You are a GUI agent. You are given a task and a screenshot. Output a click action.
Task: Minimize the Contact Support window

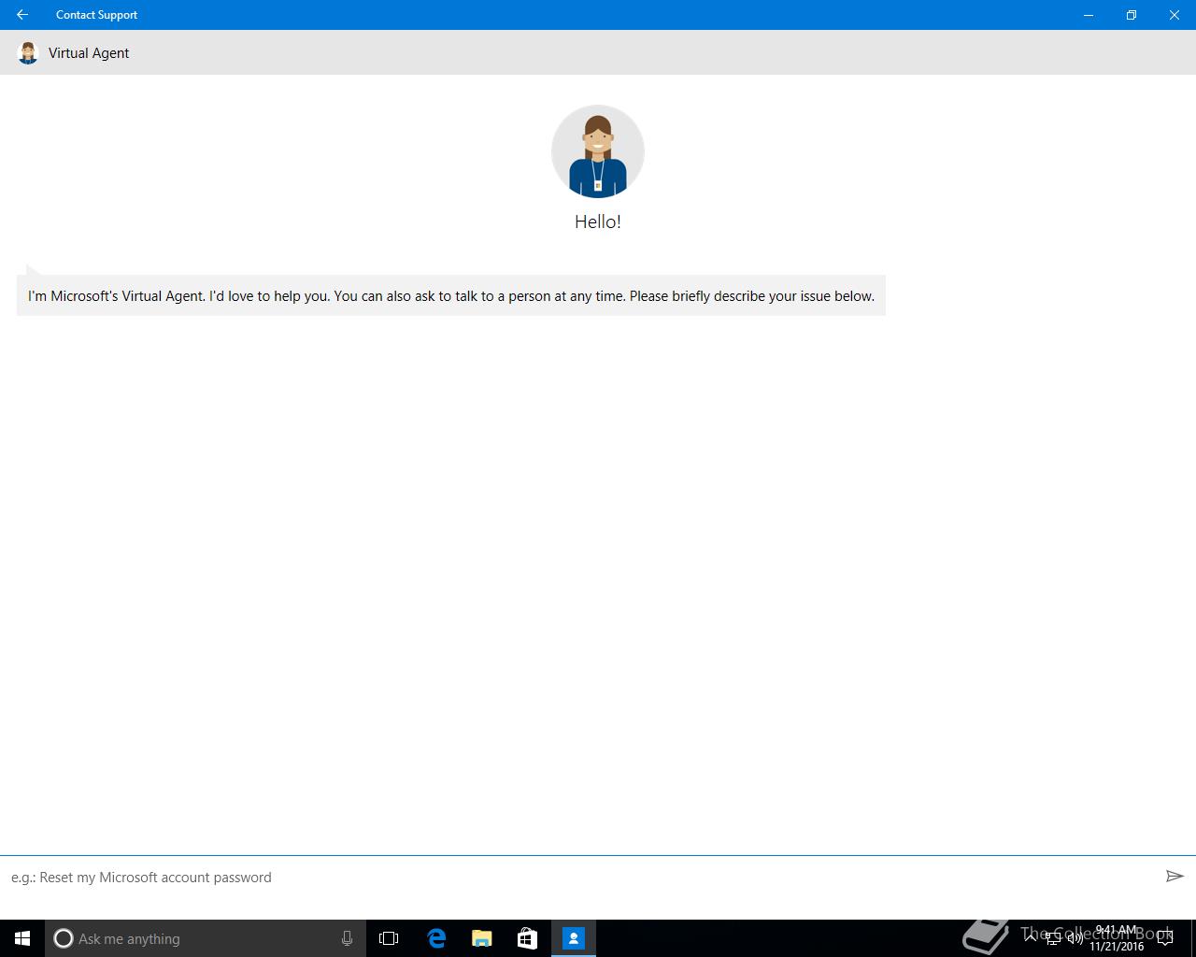coord(1089,15)
